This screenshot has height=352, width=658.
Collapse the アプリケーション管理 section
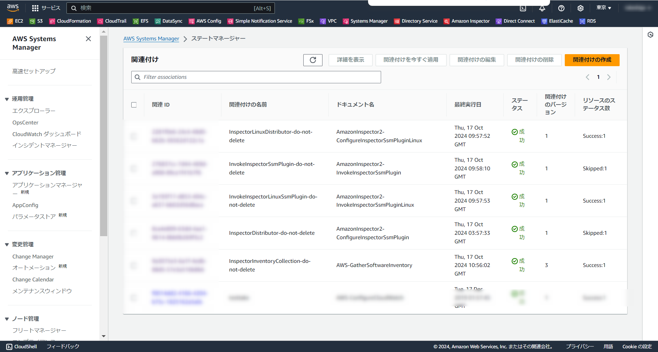[7, 173]
